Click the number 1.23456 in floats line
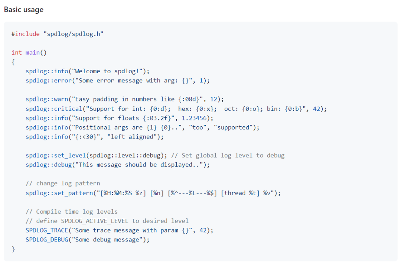 (x=194, y=118)
